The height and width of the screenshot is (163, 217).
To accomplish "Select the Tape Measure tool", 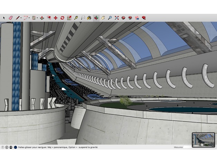I will (76, 18).
